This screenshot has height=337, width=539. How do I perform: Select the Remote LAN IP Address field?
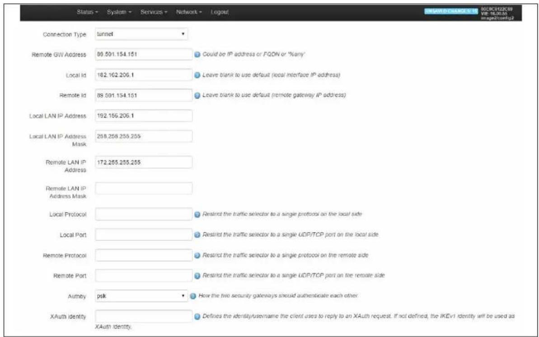point(144,162)
